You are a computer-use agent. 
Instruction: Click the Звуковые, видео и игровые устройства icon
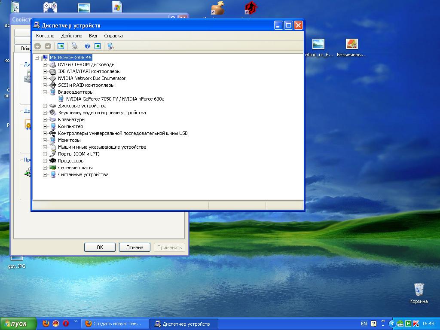pyautogui.click(x=53, y=113)
